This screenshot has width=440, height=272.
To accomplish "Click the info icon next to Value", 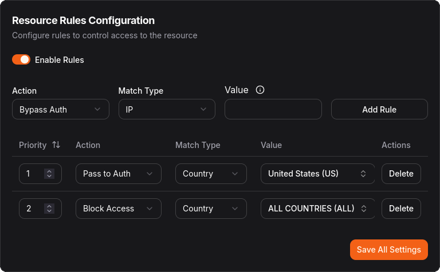I will point(260,90).
